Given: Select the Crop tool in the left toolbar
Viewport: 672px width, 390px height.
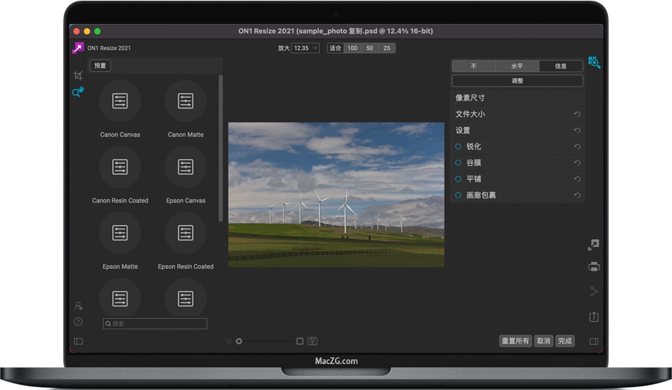Looking at the screenshot, I should pos(78,76).
